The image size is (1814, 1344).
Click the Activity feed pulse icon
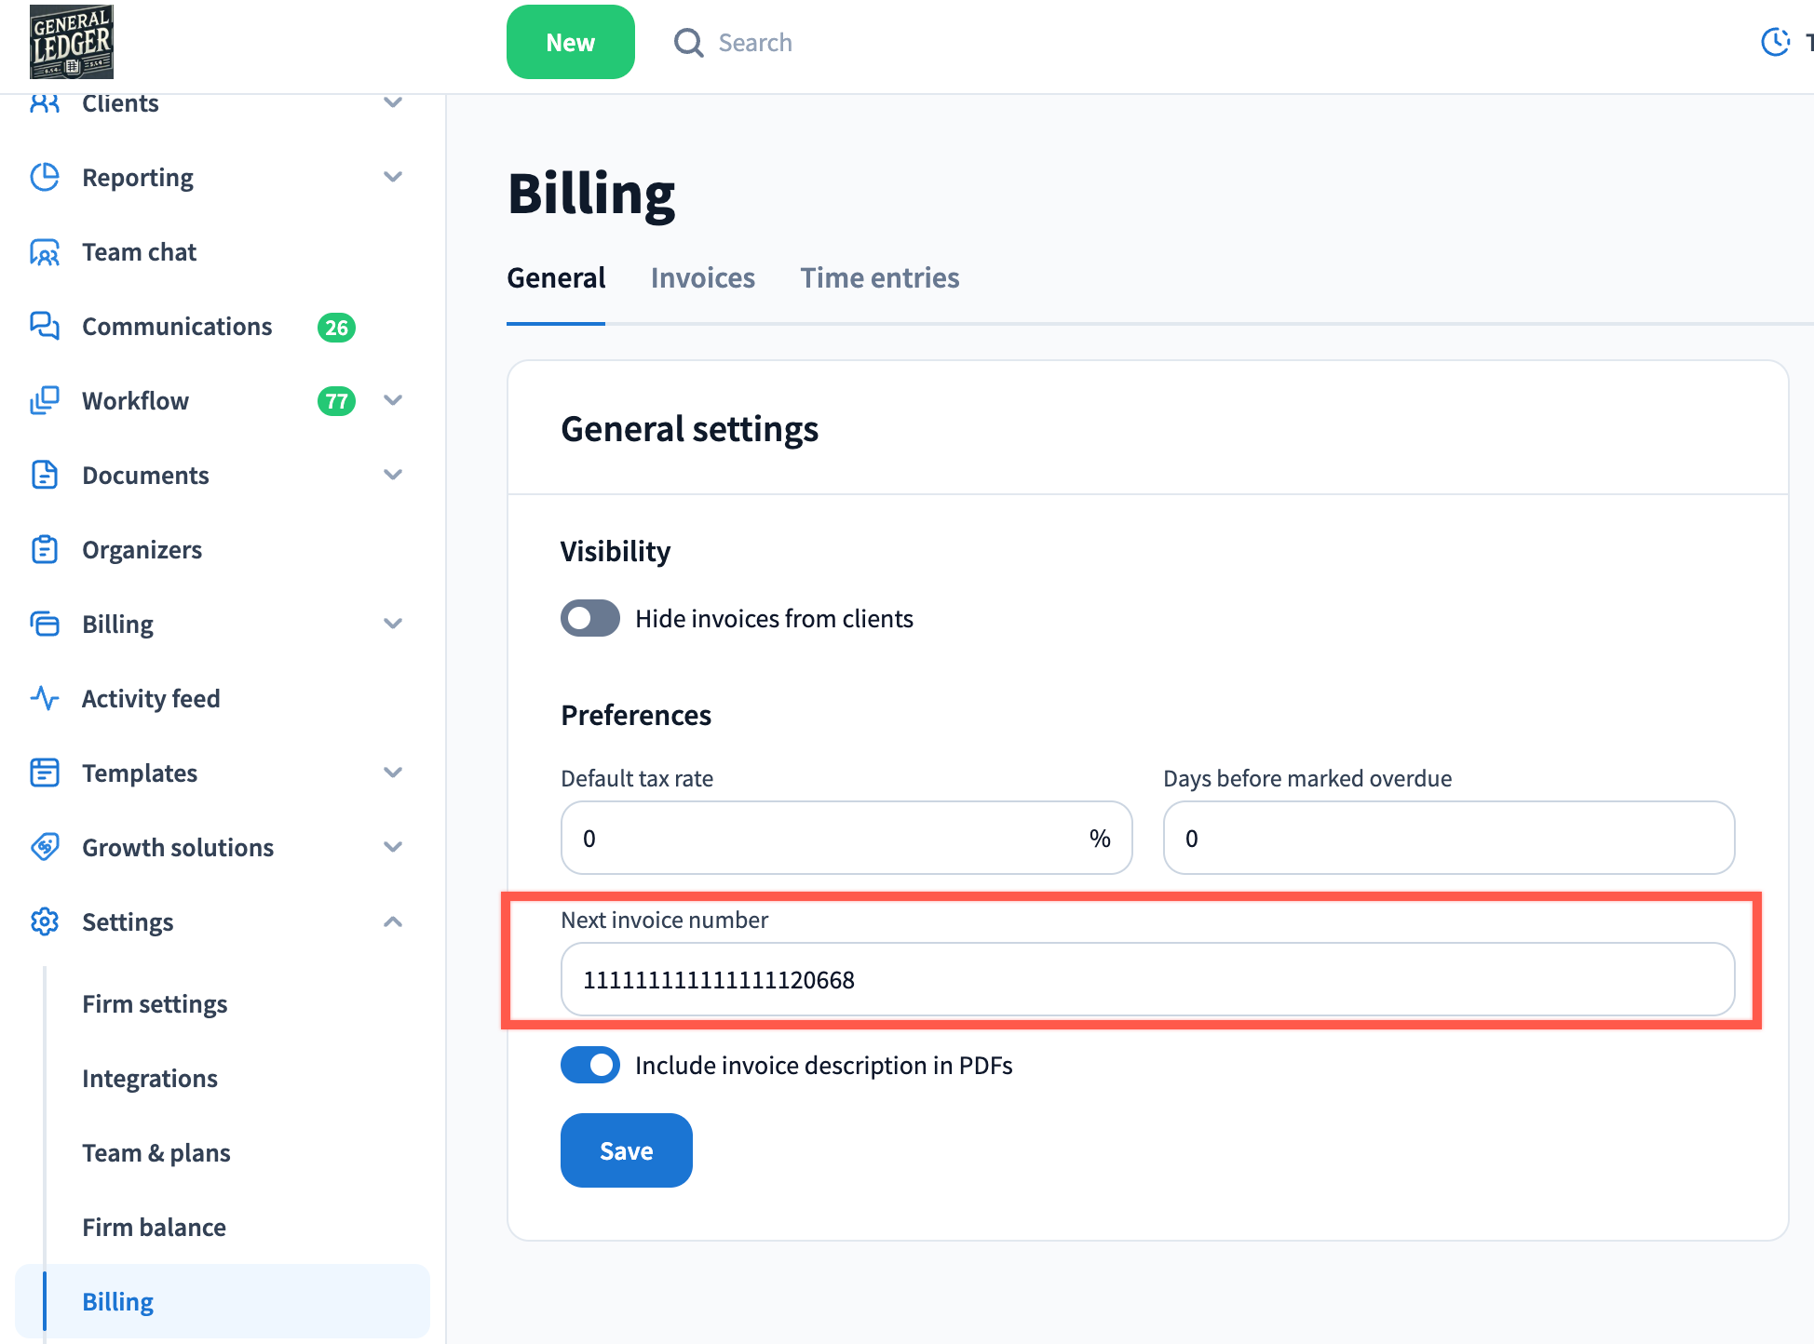[x=45, y=698]
